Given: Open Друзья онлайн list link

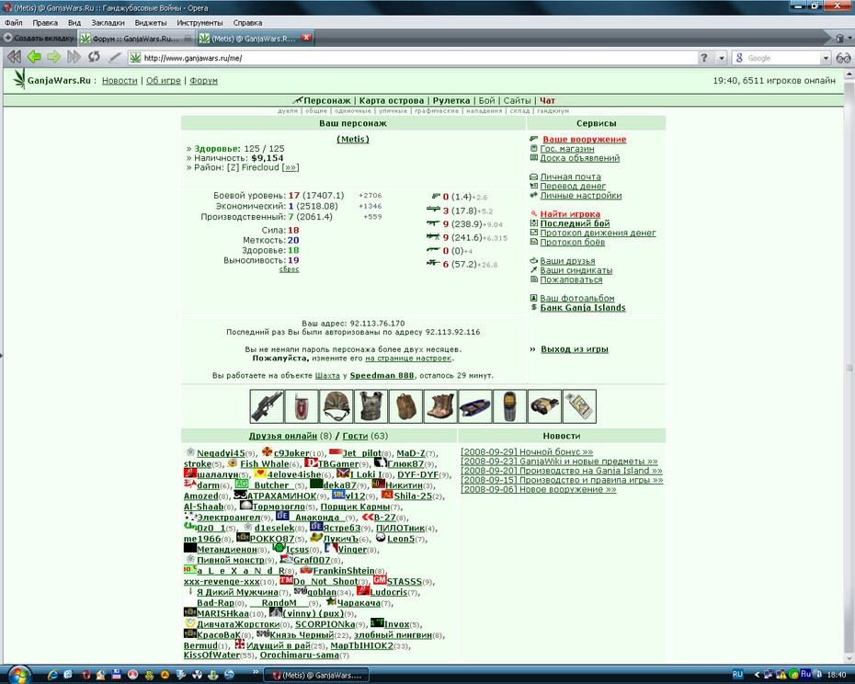Looking at the screenshot, I should coord(282,436).
